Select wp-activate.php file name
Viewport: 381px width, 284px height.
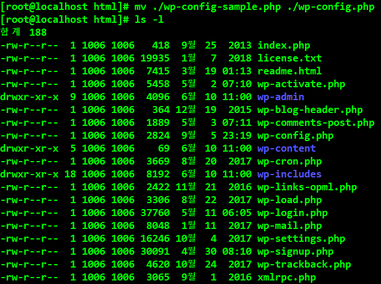point(301,84)
